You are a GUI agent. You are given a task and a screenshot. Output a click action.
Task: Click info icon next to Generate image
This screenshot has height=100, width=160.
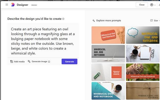click(49, 62)
